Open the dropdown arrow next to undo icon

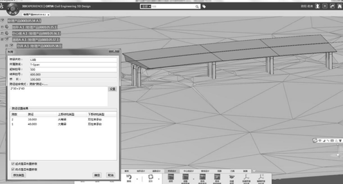(x=137, y=179)
